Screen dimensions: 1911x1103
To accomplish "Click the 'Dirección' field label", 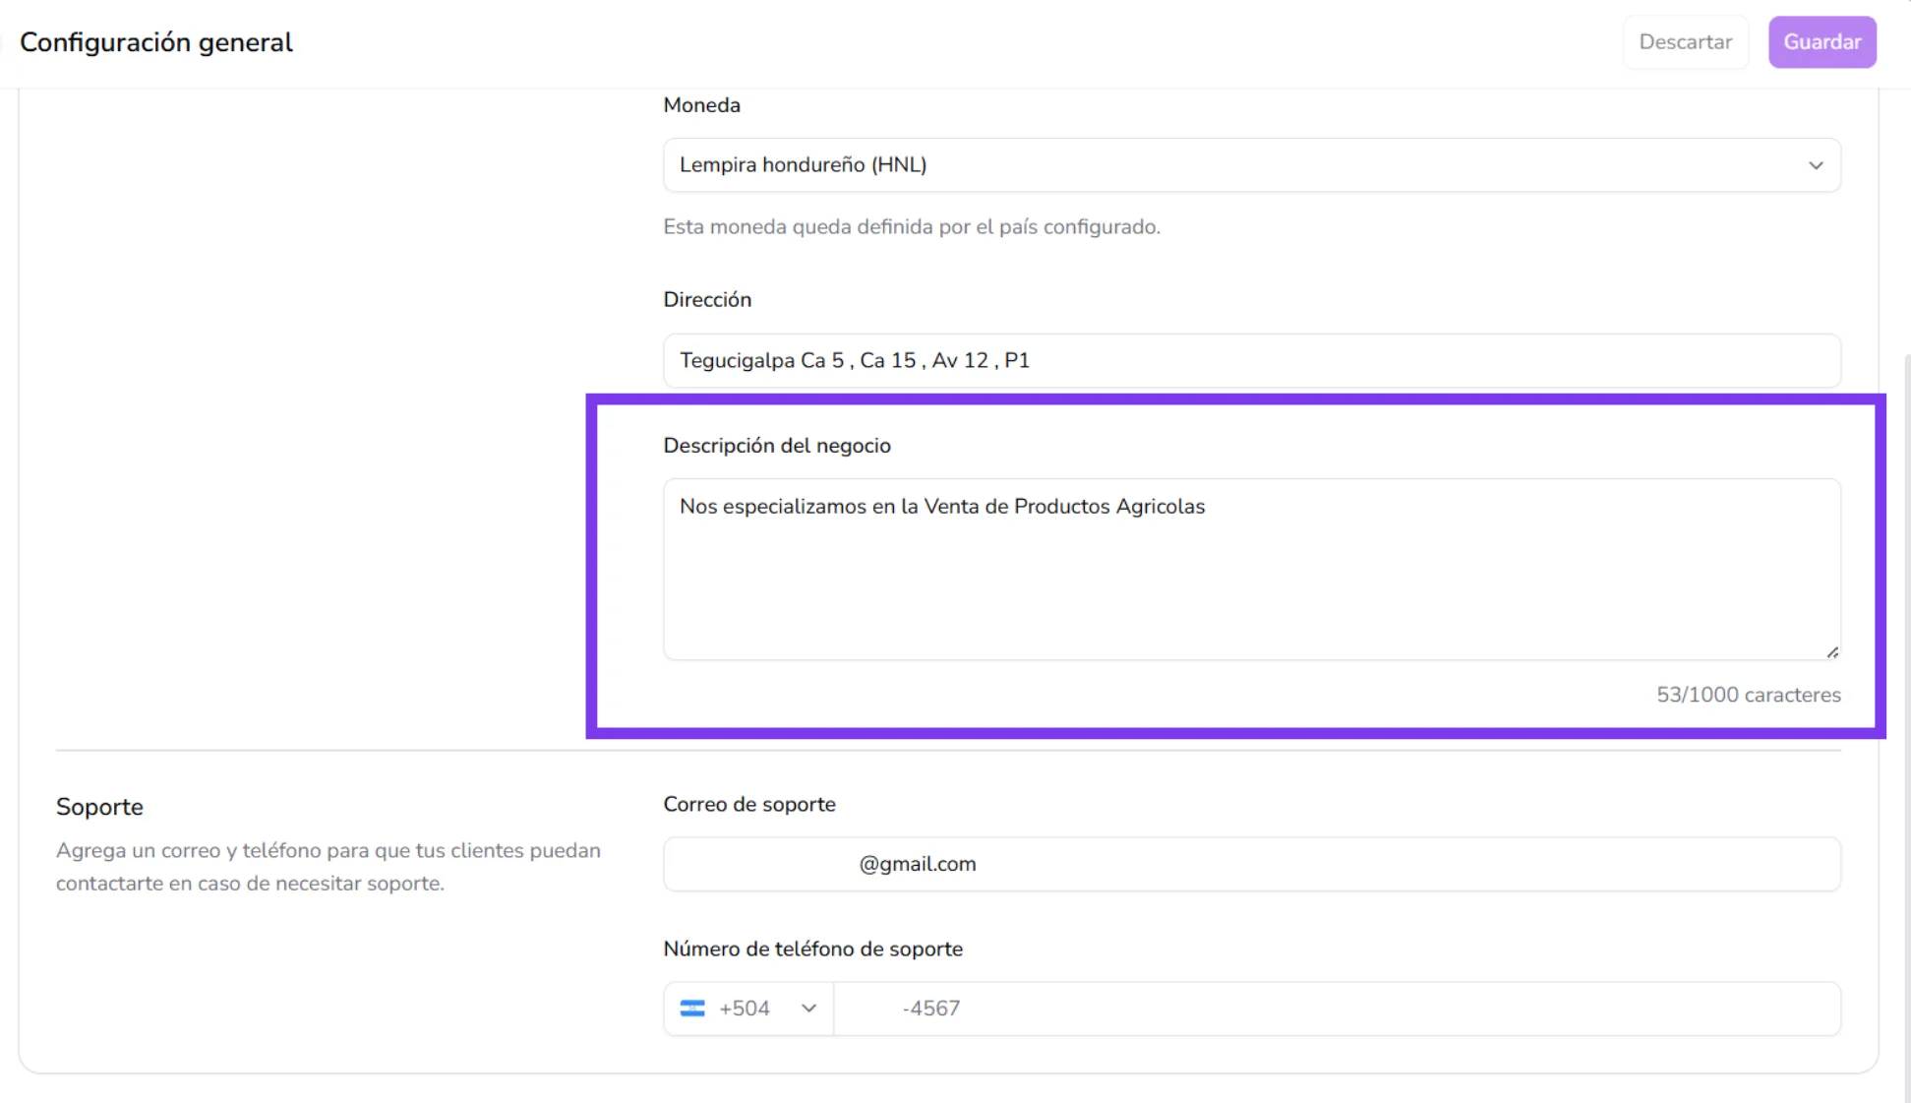I will [707, 300].
